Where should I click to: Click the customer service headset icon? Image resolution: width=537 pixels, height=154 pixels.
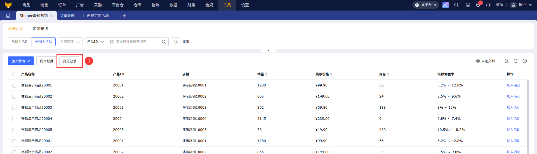[x=488, y=5]
